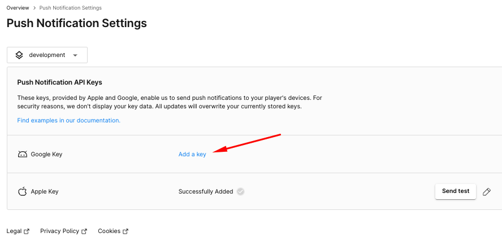
Task: Open the development environment dropdown
Action: coord(47,55)
